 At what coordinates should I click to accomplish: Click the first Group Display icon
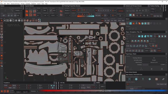pos(137,16)
